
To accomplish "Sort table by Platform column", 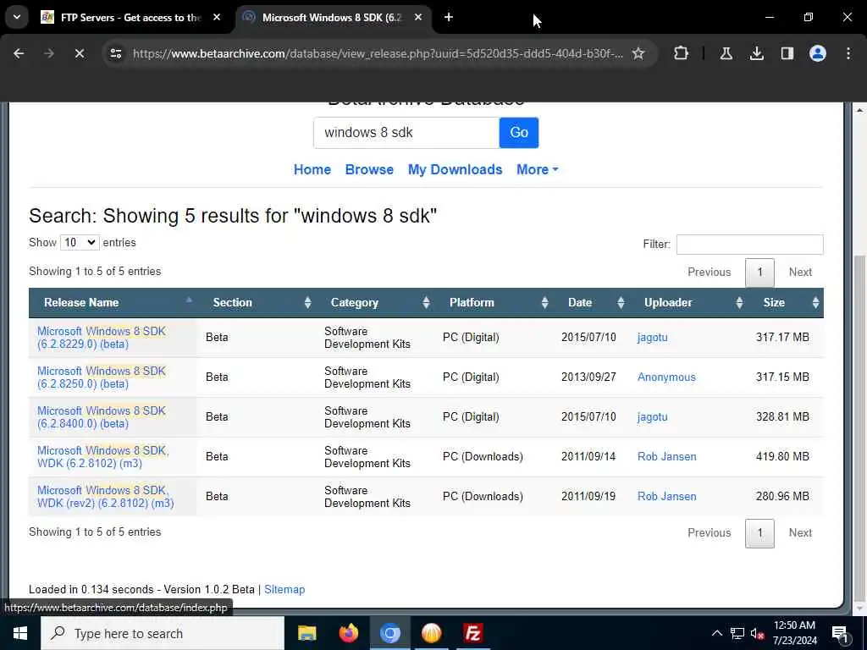I will 494,303.
